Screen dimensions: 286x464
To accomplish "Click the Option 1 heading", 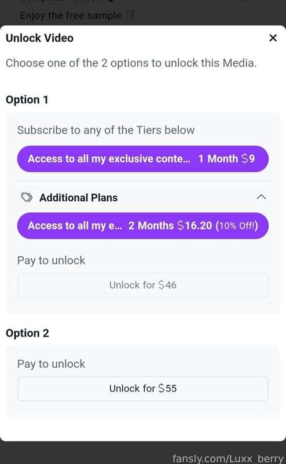I will point(27,100).
